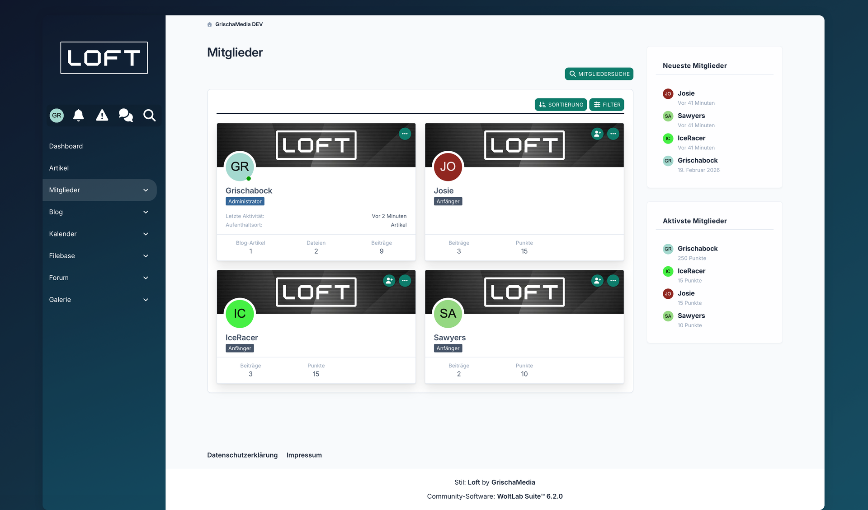Open the sidebar search magnifier icon

point(150,116)
